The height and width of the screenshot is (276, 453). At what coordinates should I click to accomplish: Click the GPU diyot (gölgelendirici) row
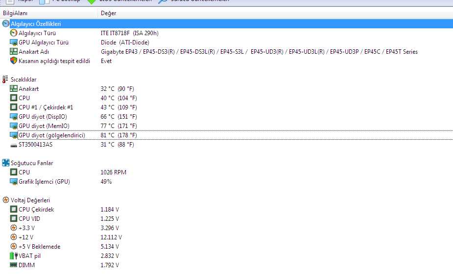coord(51,135)
